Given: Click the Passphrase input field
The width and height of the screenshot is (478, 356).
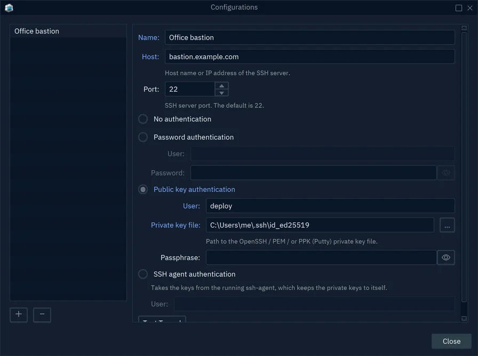Looking at the screenshot, I should tap(321, 257).
